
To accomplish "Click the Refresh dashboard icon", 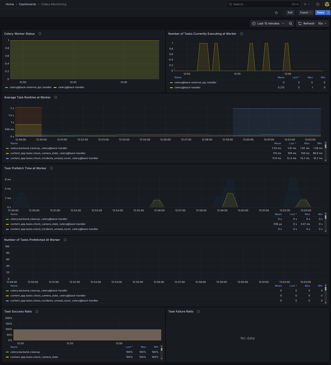I will tap(300, 24).
